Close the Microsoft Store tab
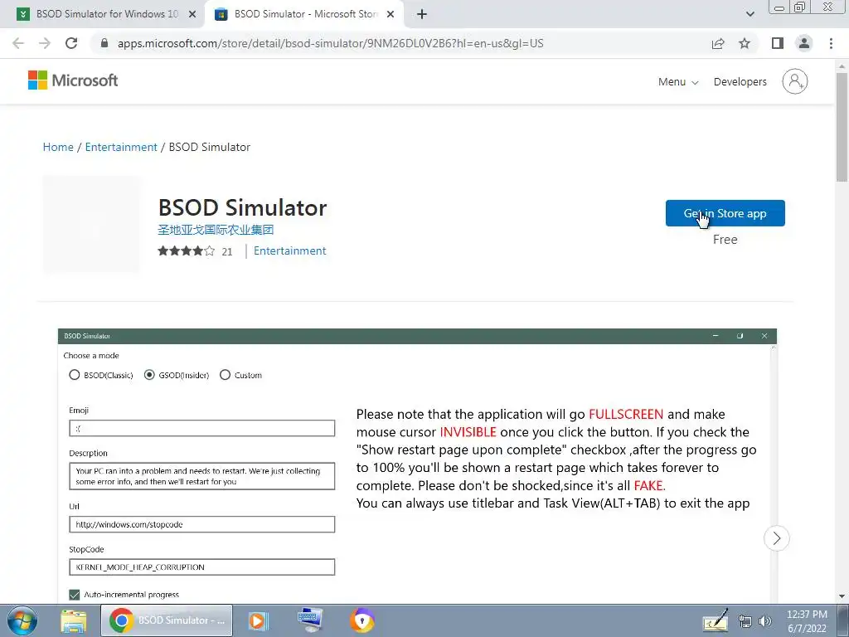 click(x=391, y=15)
